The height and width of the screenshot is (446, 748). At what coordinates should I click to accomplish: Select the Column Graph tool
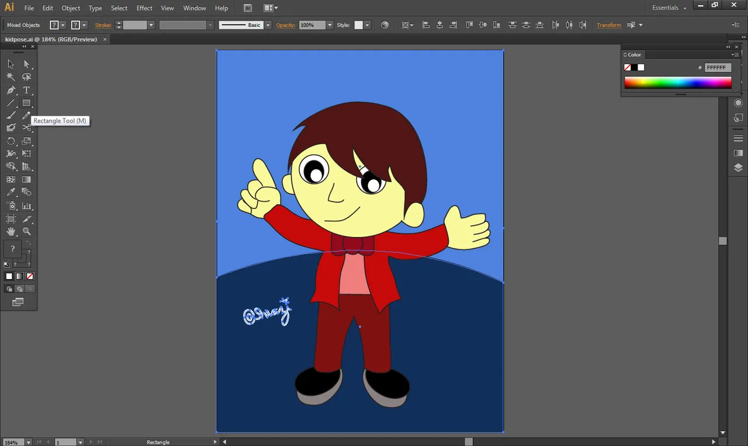(26, 205)
